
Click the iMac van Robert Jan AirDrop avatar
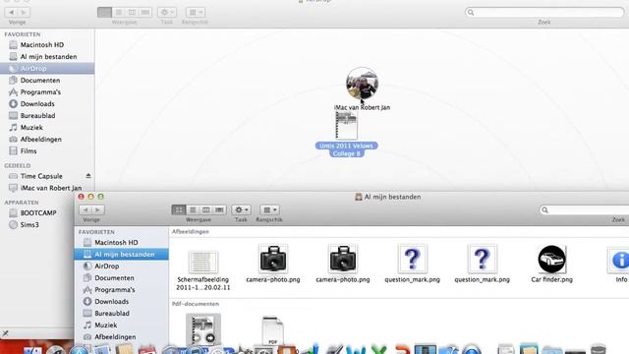362,83
